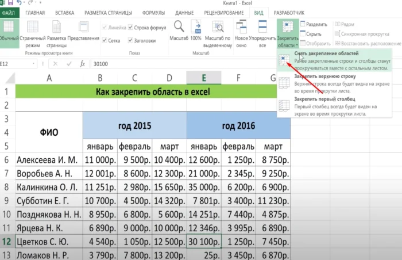The height and width of the screenshot is (260, 402).
Task: Switch to the Вставка ribbon tab
Action: click(x=64, y=12)
